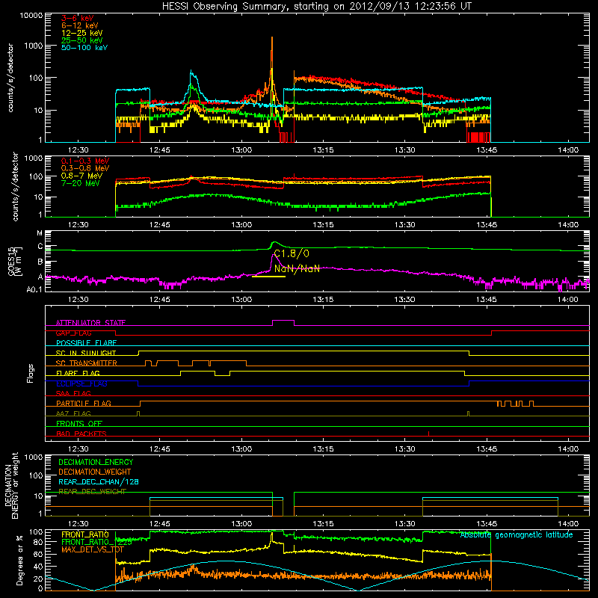Viewport: 598px width, 598px height.
Task: Select the FLARE_FLAG label
Action: click(78, 373)
